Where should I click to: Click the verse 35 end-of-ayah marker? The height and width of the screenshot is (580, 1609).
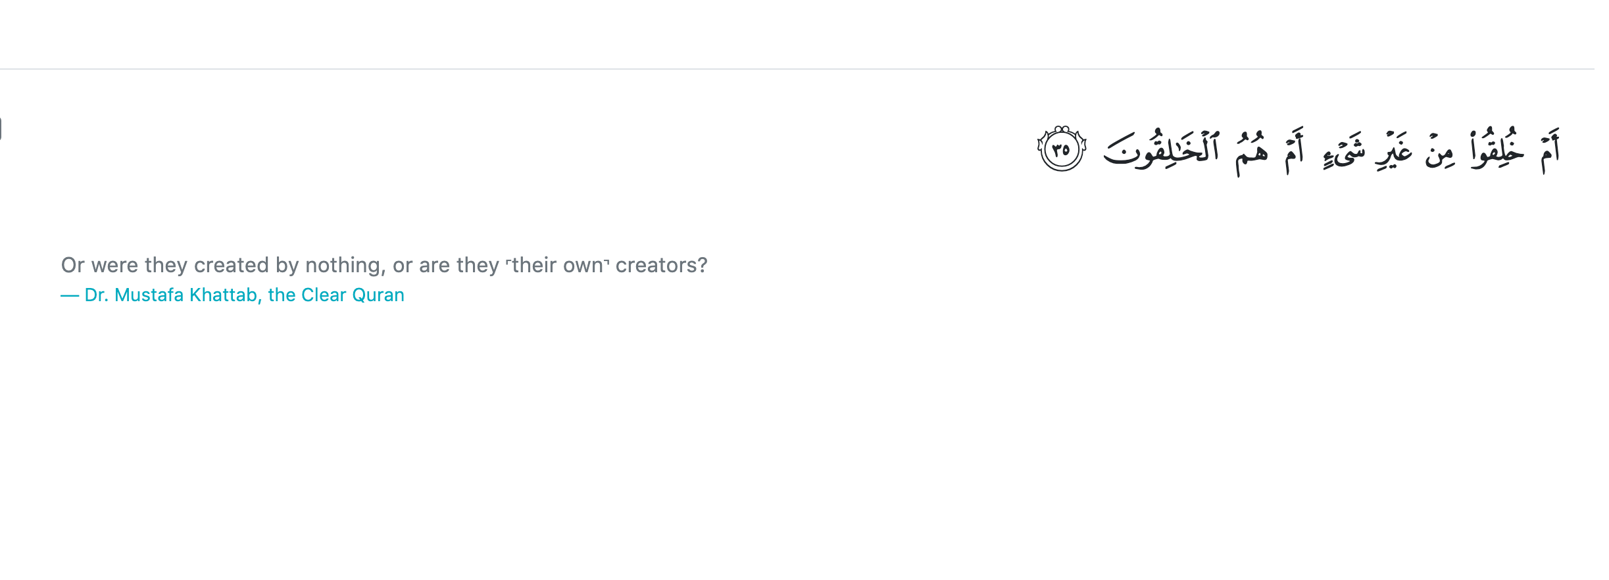tap(1061, 150)
